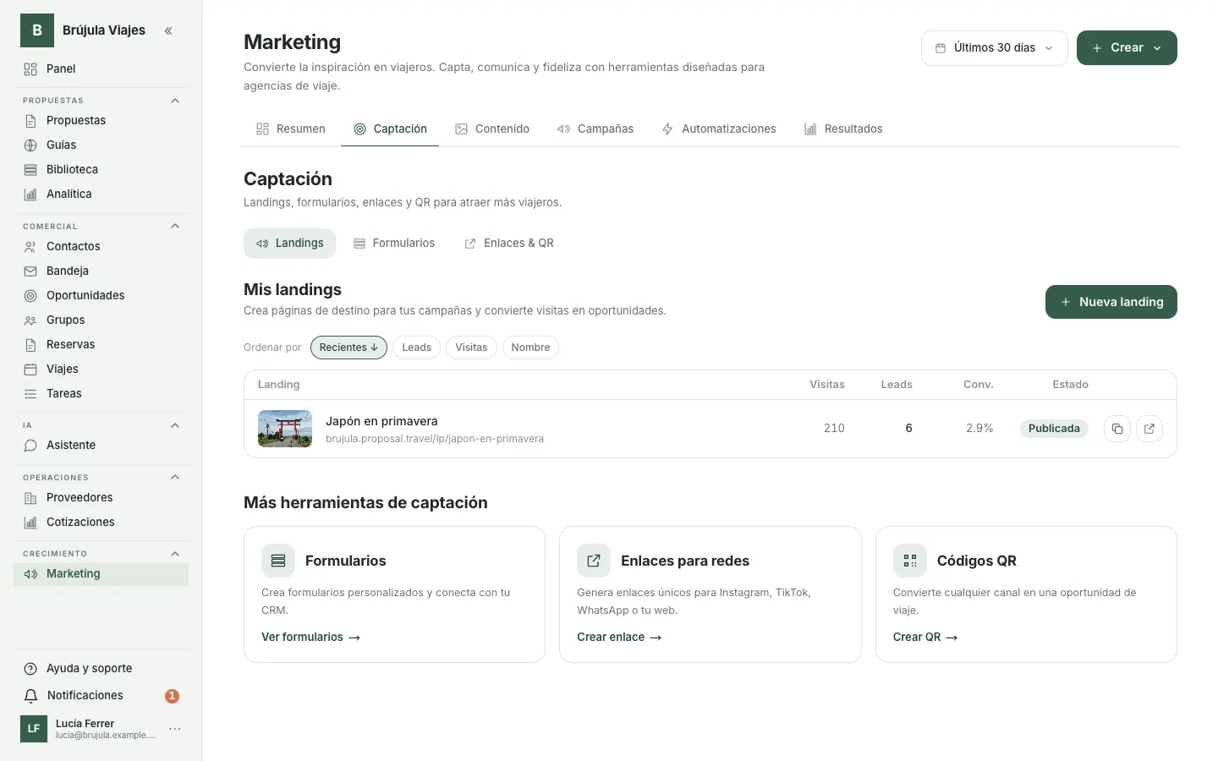Switch to the Automatizaciones tab
Image resolution: width=1218 pixels, height=761 pixels.
[719, 129]
